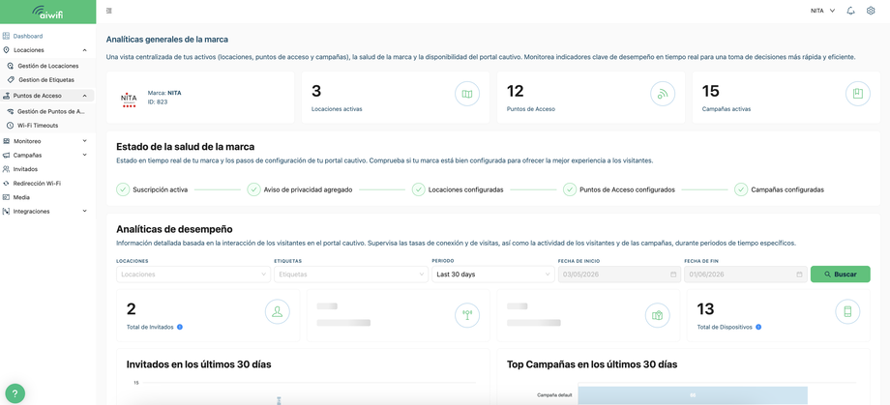890x405 pixels.
Task: Open the NITA brand dropdown
Action: [823, 11]
